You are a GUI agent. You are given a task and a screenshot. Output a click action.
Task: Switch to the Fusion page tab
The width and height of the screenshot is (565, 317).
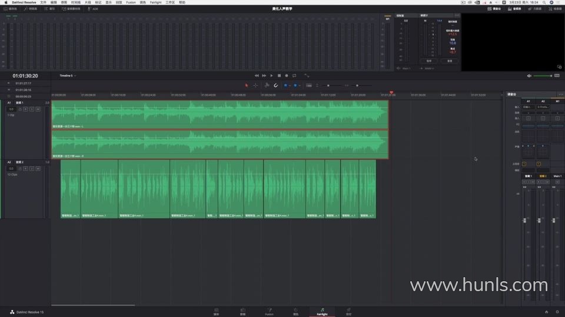click(x=269, y=312)
